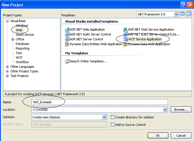Check Create directory for solution
194x141 pixels.
[x=112, y=117]
